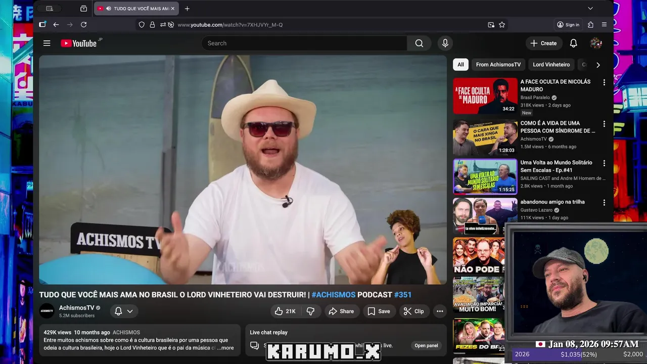Viewport: 647px width, 364px height.
Task: Save the video to a playlist
Action: tap(379, 311)
